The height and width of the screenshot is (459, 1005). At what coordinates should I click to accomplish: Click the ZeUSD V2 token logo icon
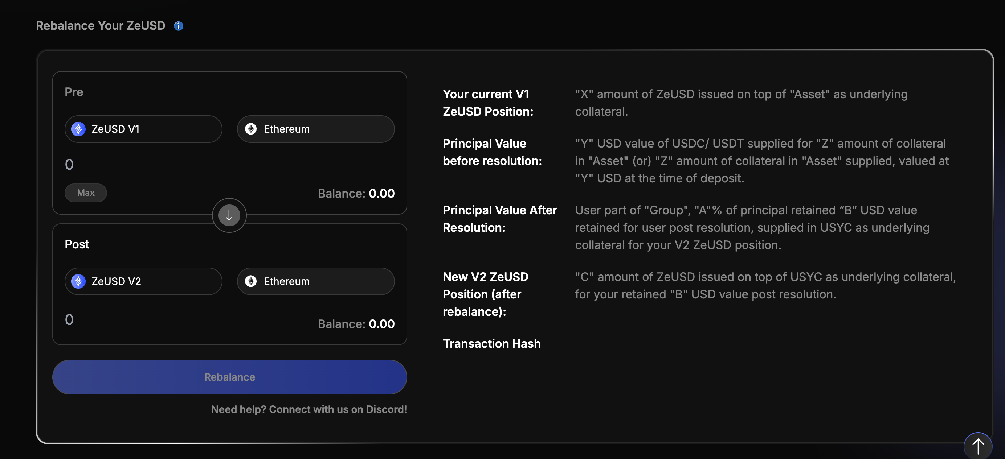[x=78, y=281]
